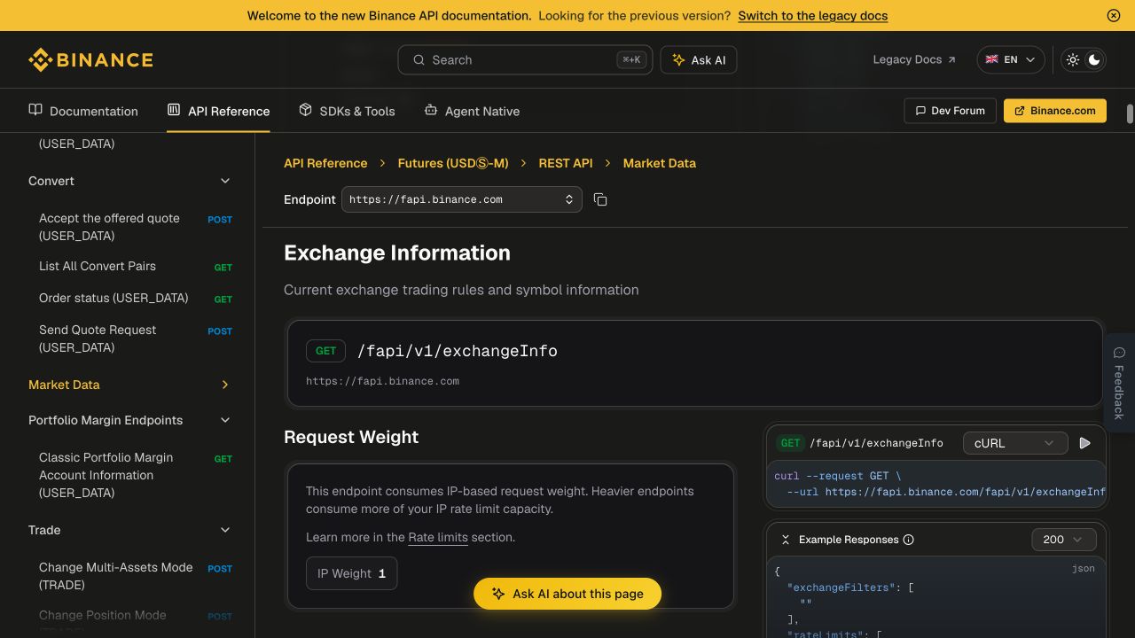Open the Dev Forum button
Screen dimensions: 1135x638
950,111
